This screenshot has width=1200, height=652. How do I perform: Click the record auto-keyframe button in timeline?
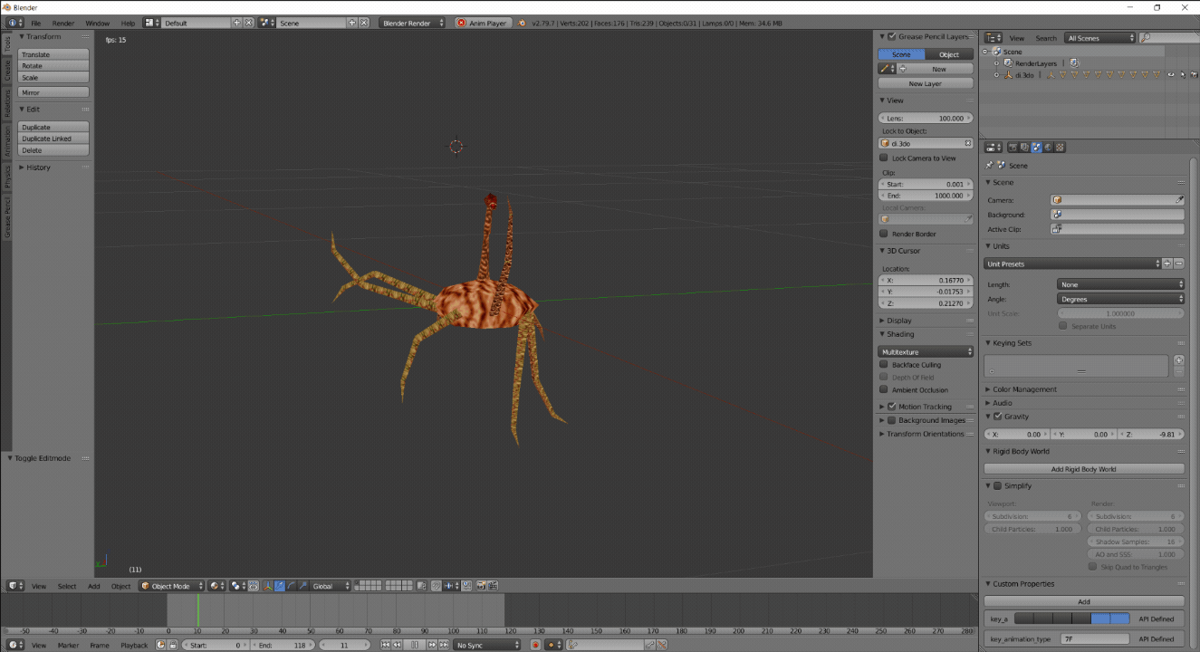tap(535, 645)
